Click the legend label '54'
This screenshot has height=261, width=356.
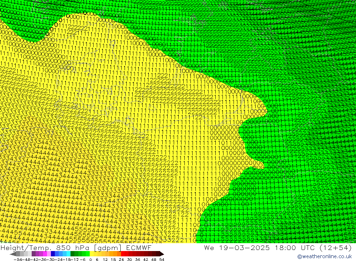tap(162, 260)
